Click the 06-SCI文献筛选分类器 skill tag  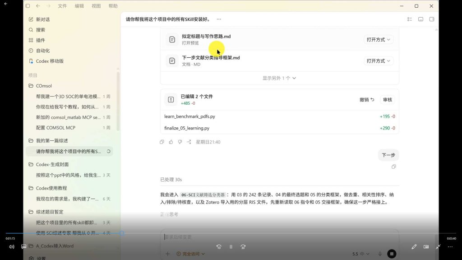pos(203,195)
